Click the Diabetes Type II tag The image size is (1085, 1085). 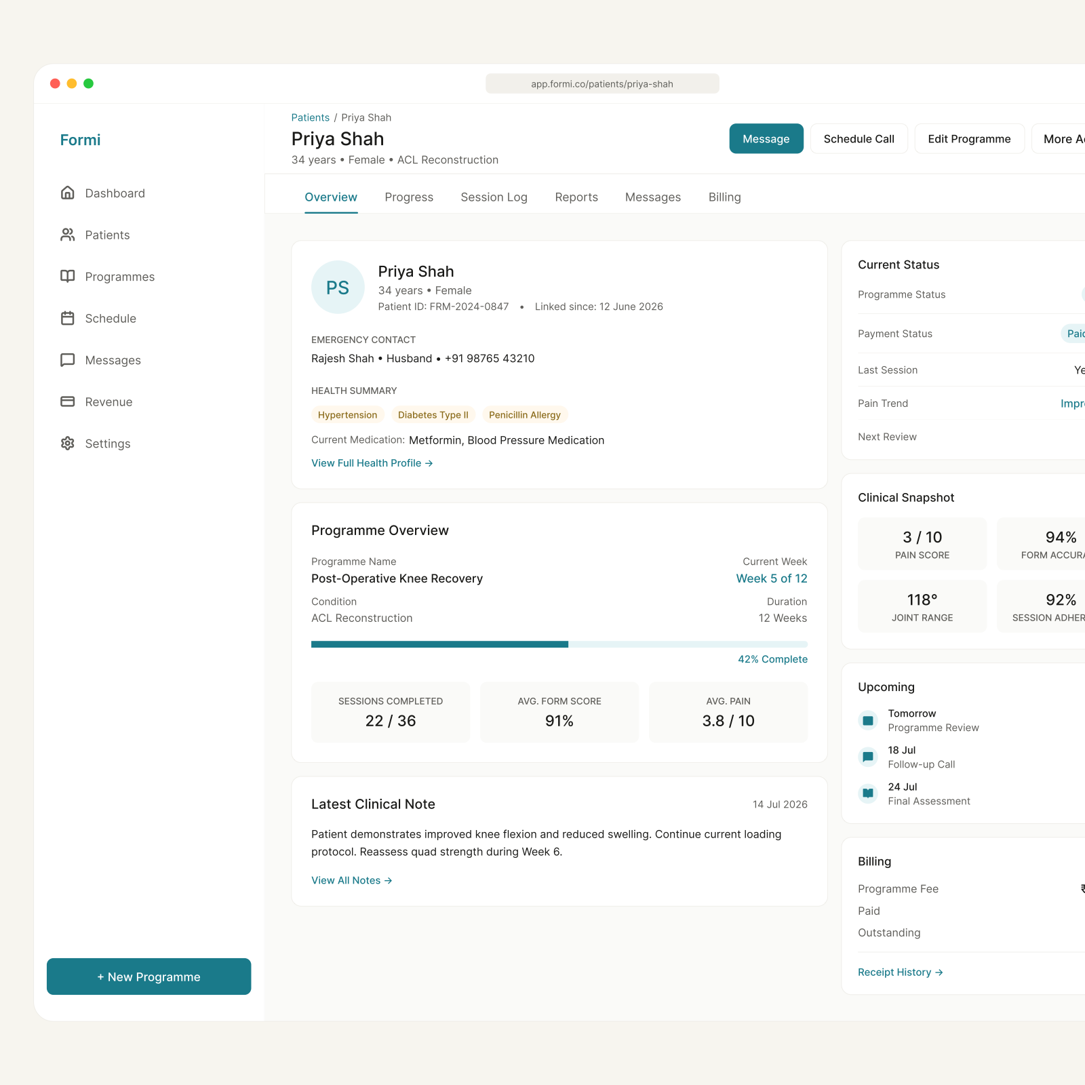tap(433, 415)
